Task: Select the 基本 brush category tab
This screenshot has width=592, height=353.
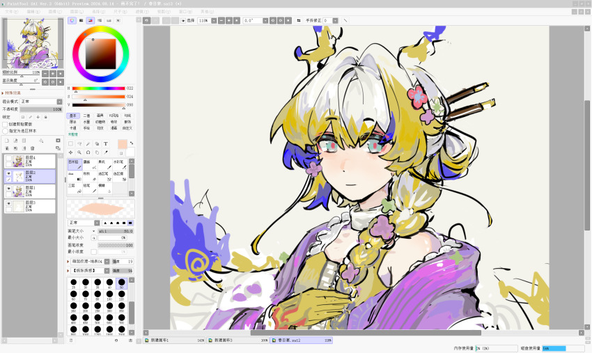Action: click(73, 116)
